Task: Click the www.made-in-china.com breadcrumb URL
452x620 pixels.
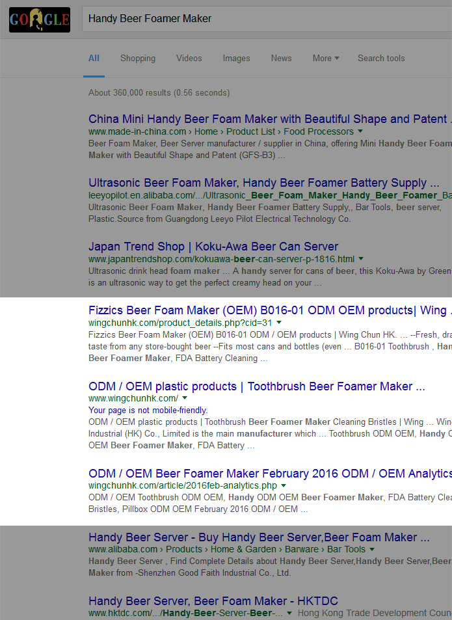Action: click(221, 131)
